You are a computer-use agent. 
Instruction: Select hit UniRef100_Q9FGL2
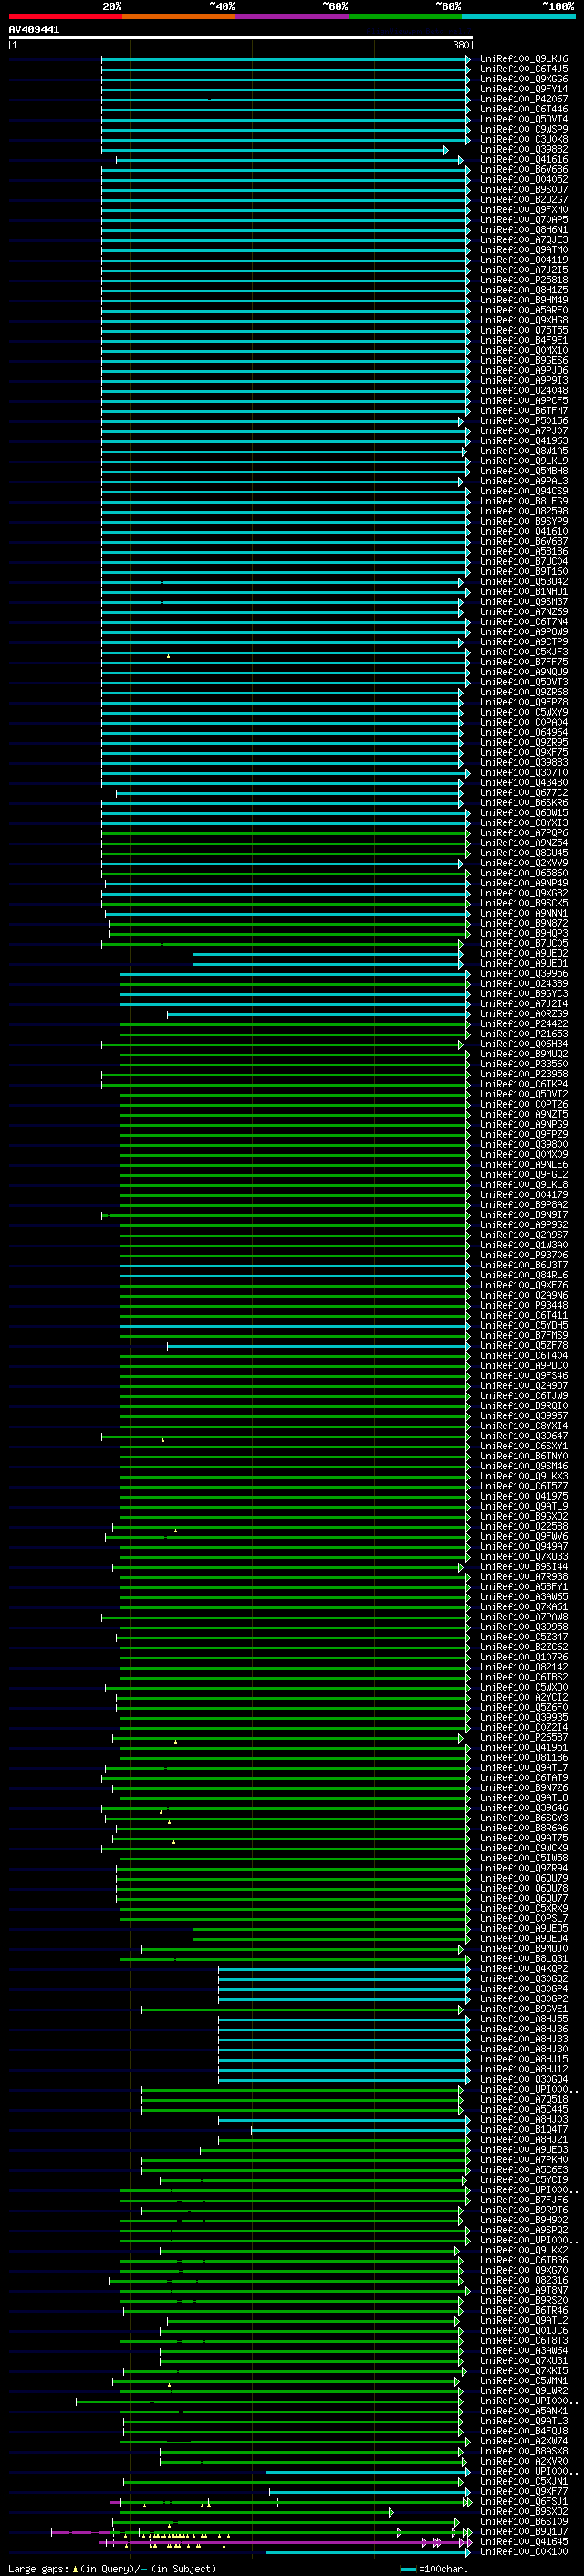[523, 1175]
